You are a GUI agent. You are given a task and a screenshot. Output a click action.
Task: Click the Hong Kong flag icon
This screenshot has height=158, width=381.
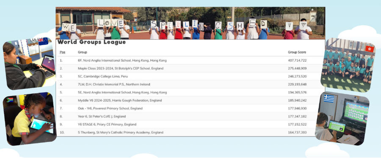coord(369,49)
